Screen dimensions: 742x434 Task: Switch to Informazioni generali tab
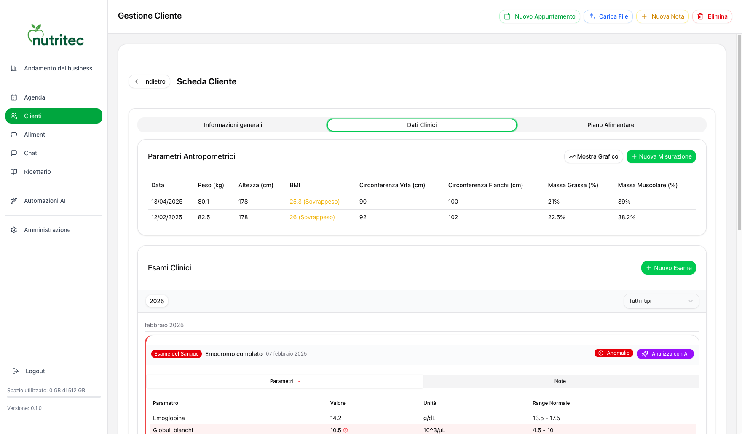(233, 125)
